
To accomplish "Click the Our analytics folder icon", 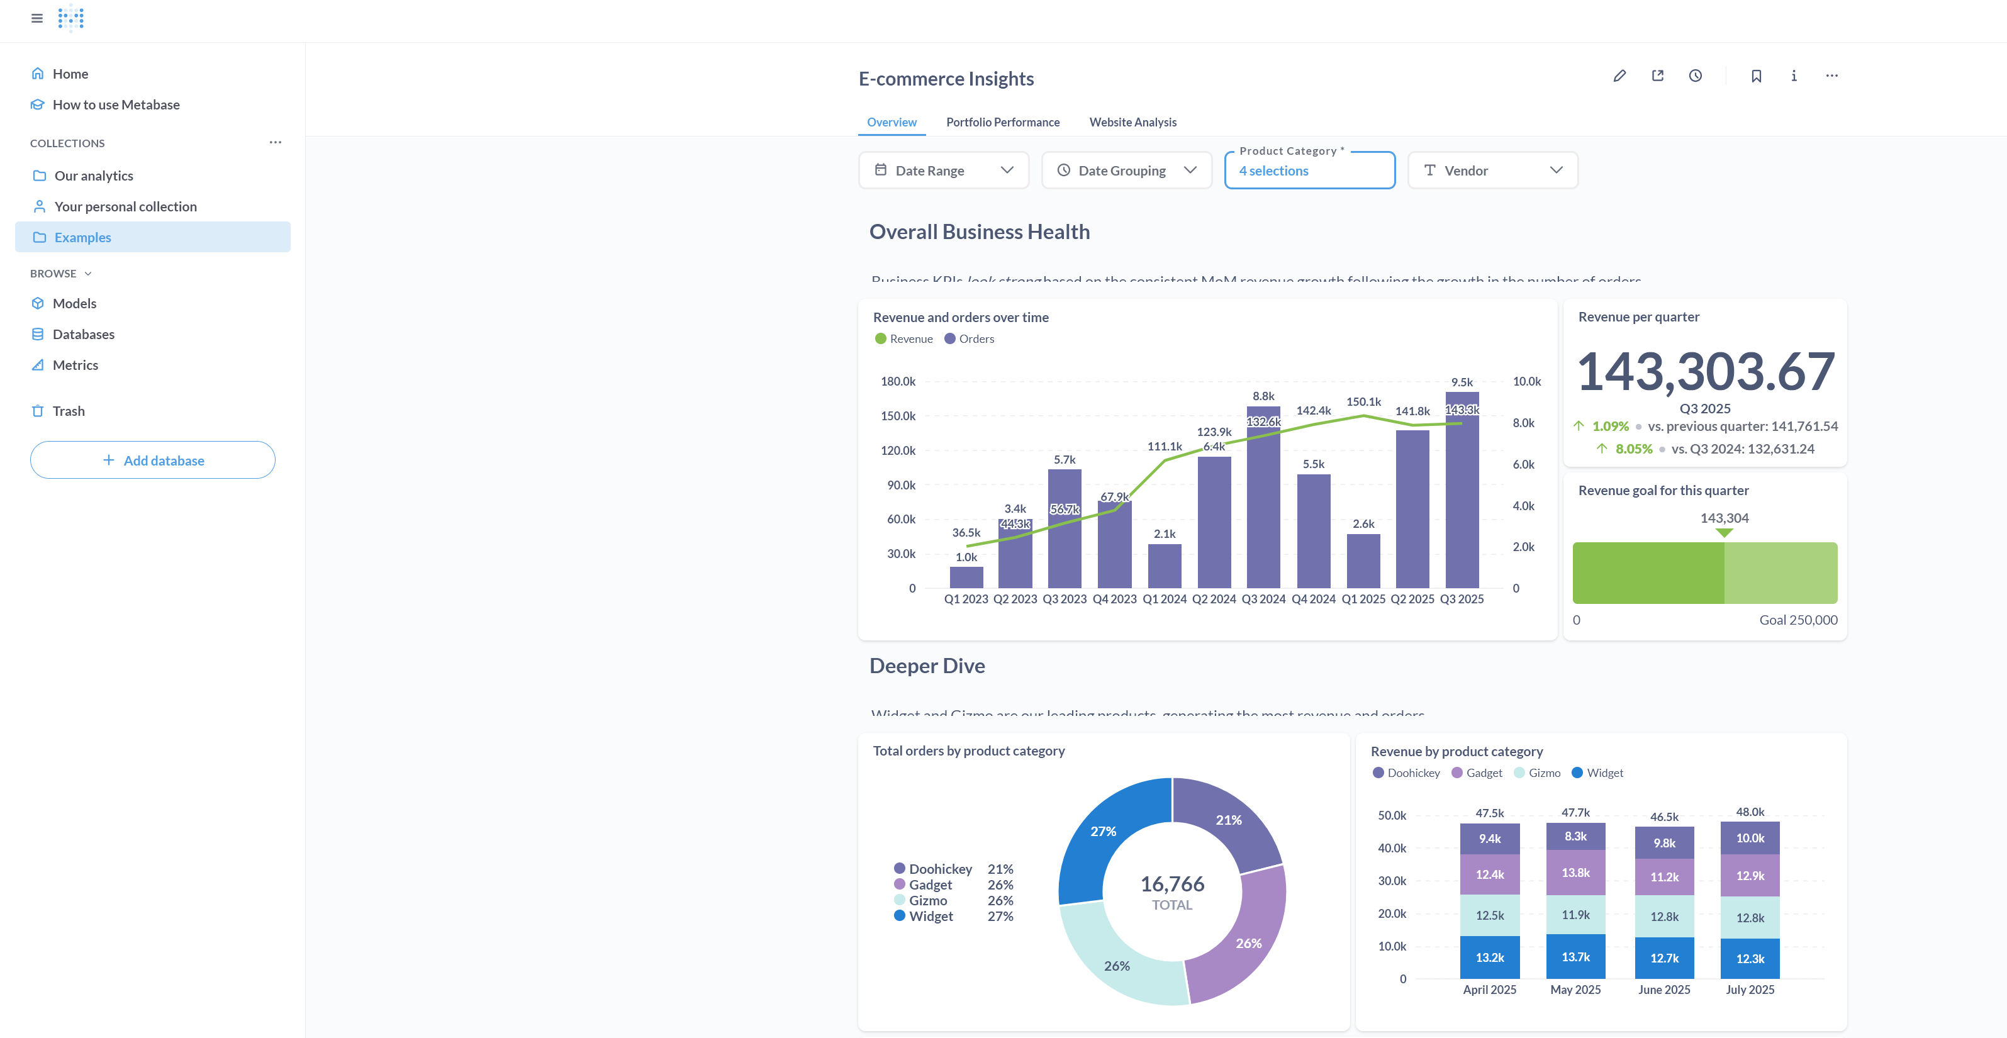I will point(40,176).
